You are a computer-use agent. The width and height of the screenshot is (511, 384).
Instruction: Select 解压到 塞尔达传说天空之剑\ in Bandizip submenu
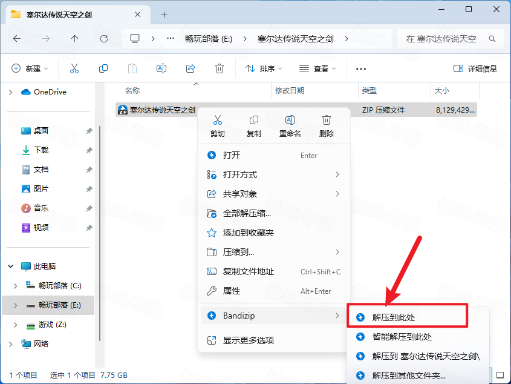[x=418, y=356]
